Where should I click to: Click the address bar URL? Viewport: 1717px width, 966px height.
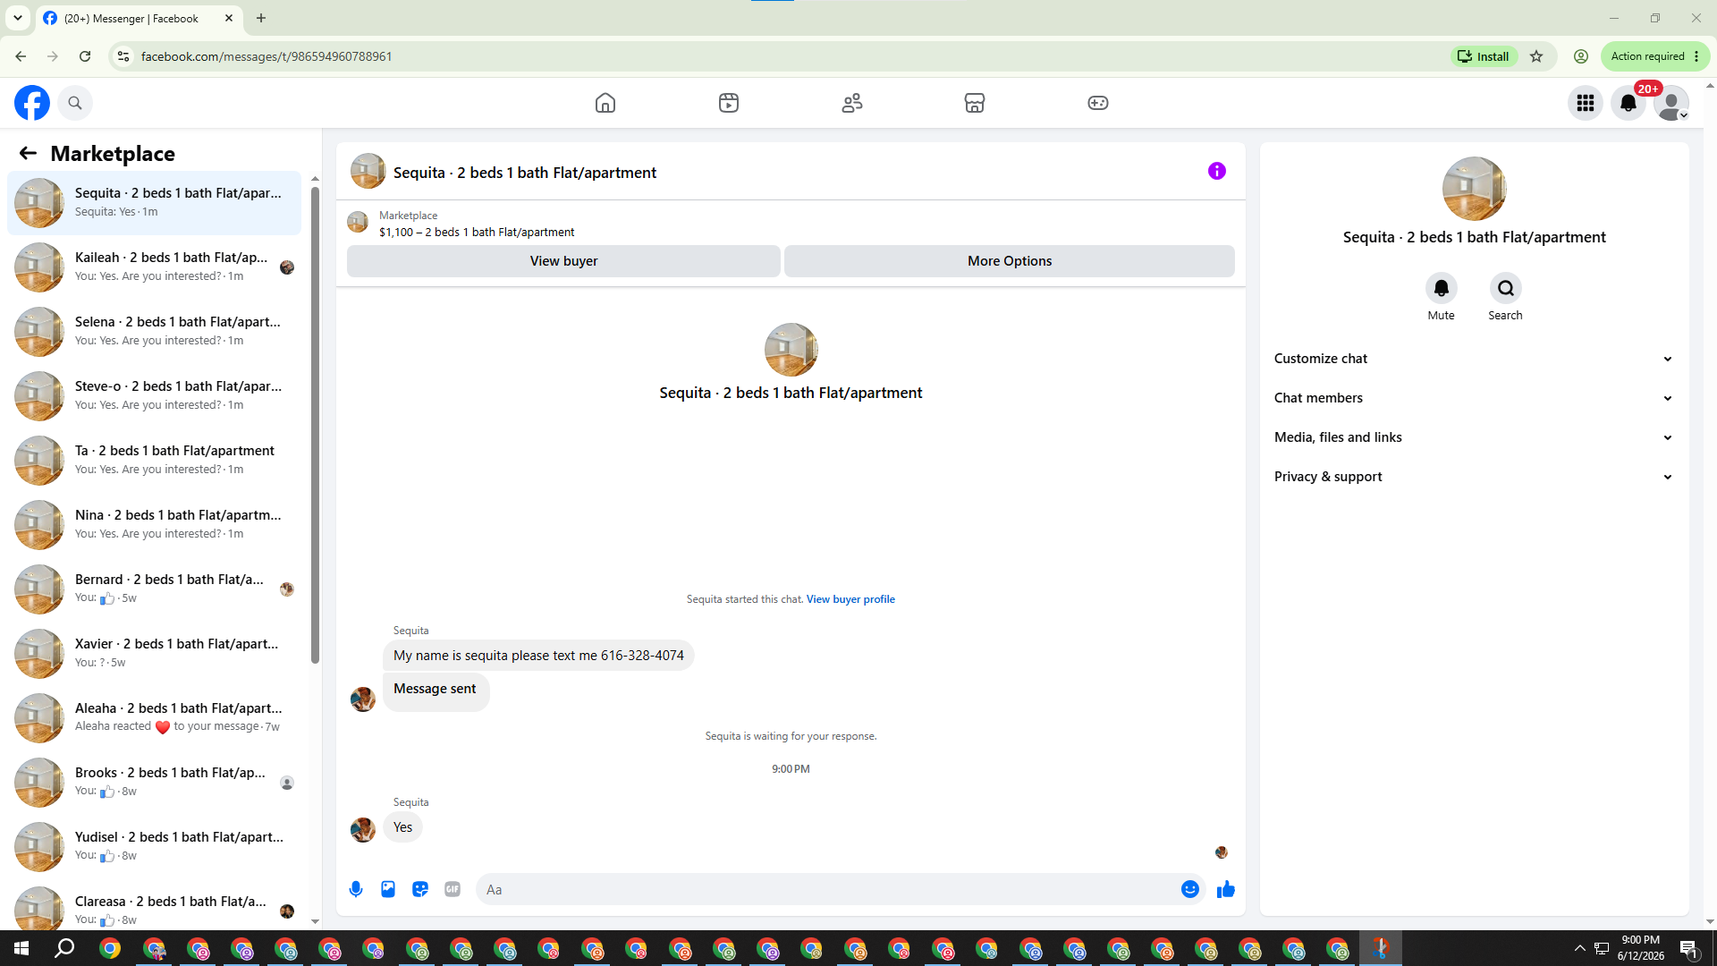266,56
